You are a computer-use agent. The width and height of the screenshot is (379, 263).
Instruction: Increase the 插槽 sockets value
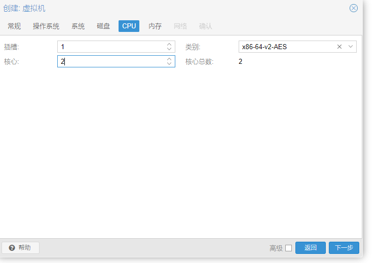(169, 45)
